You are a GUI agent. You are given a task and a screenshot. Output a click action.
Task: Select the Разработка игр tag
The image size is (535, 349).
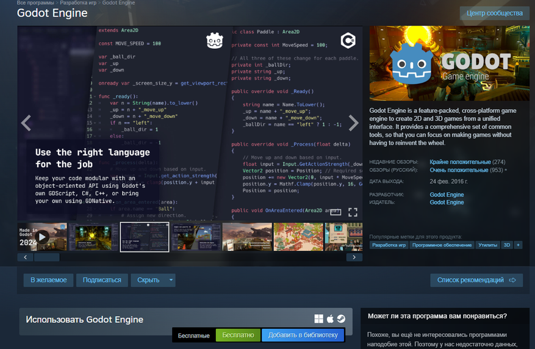pyautogui.click(x=389, y=245)
